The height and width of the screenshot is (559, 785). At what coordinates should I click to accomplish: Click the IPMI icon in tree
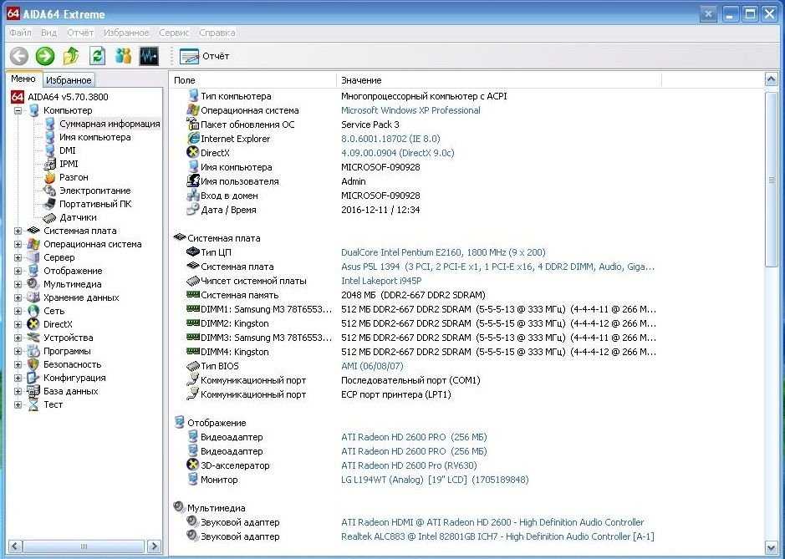pos(49,164)
